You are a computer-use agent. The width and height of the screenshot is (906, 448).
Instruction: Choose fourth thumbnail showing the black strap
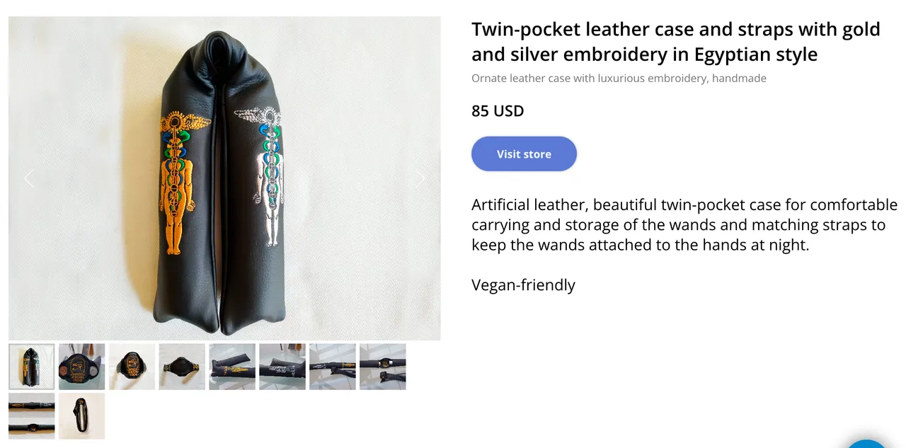182,367
